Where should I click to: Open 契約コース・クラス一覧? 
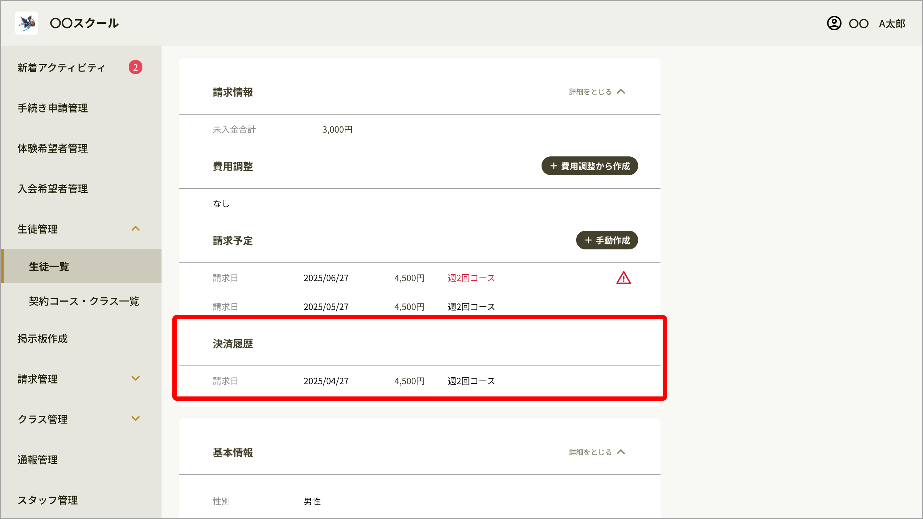tap(84, 301)
